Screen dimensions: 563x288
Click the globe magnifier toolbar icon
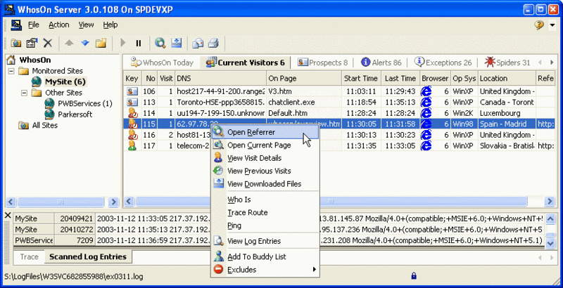click(x=160, y=43)
